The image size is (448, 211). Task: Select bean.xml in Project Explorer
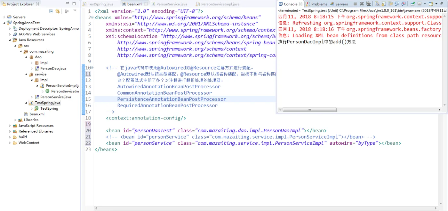[37, 114]
